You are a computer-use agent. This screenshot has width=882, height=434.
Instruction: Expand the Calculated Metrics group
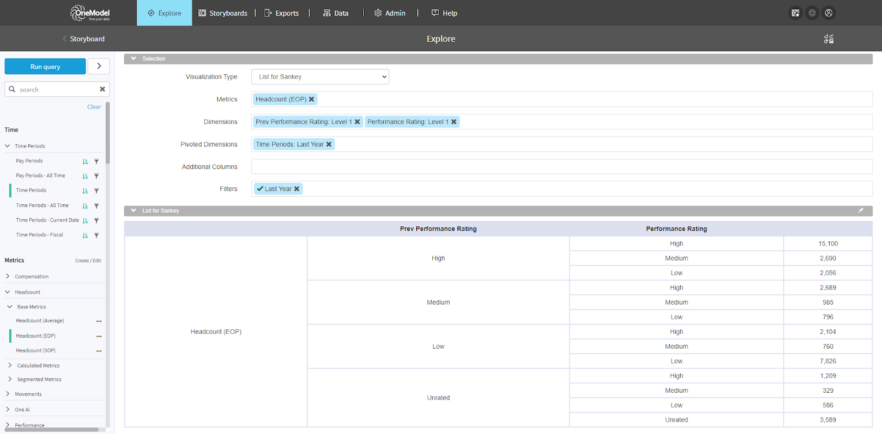point(10,365)
